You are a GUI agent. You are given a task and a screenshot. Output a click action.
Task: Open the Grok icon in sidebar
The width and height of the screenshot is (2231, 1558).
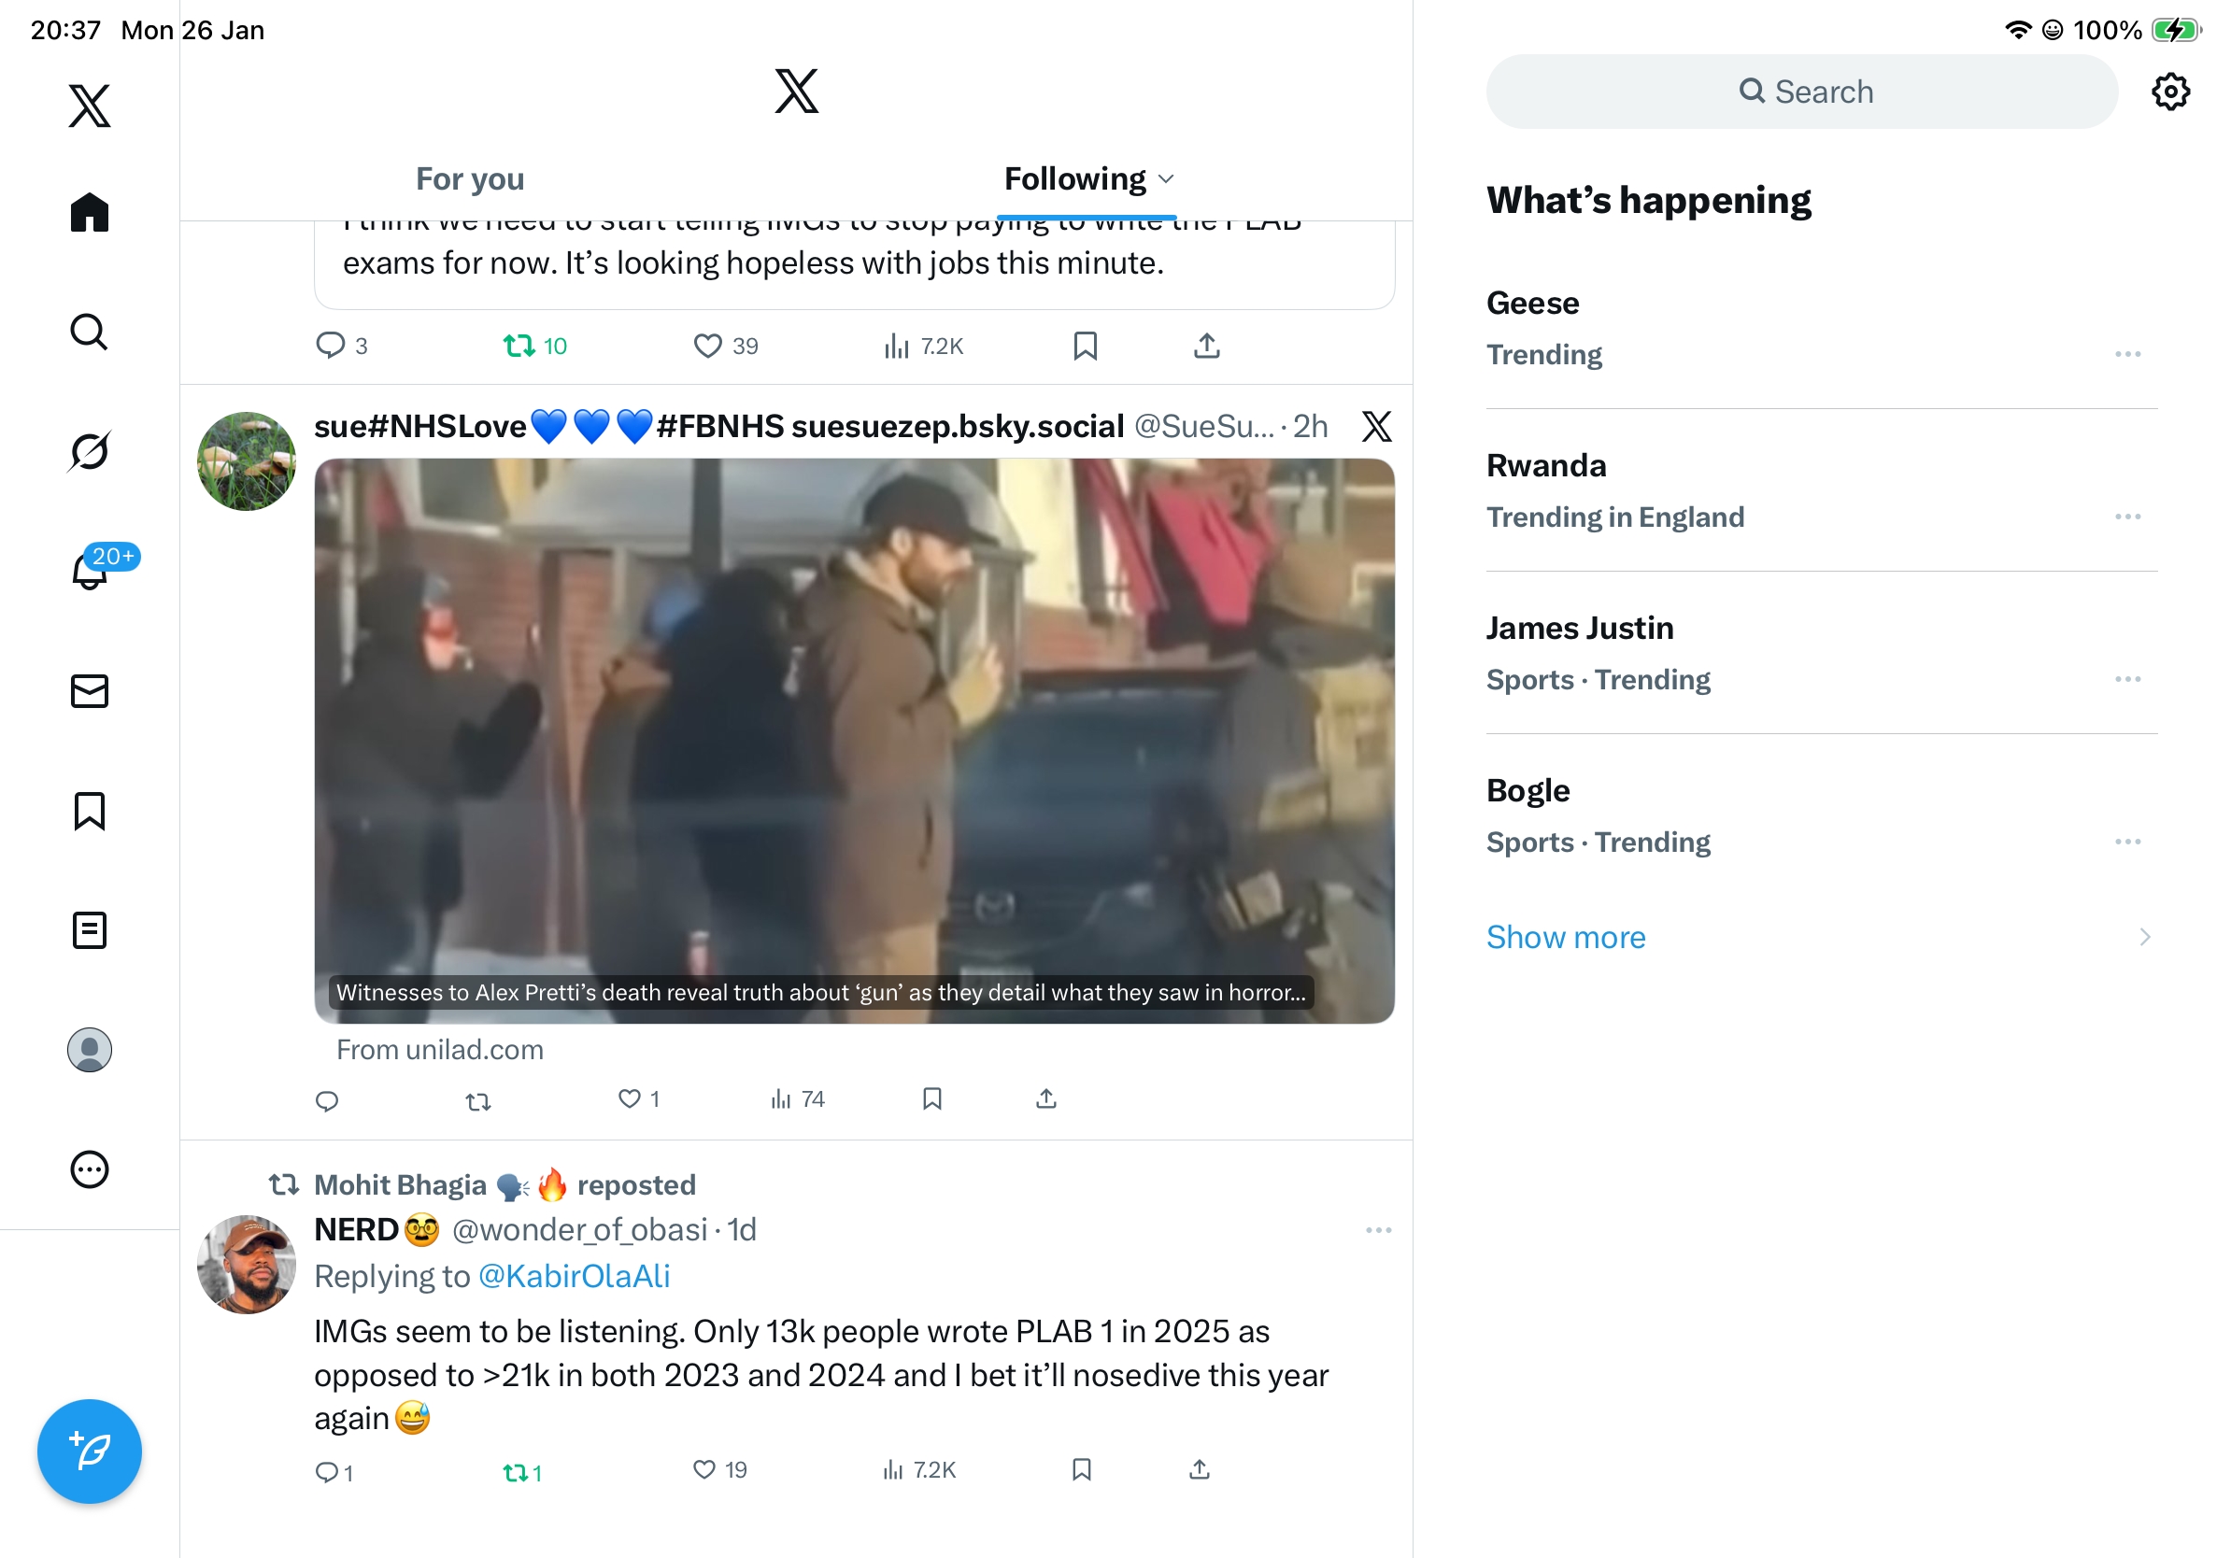[x=90, y=452]
